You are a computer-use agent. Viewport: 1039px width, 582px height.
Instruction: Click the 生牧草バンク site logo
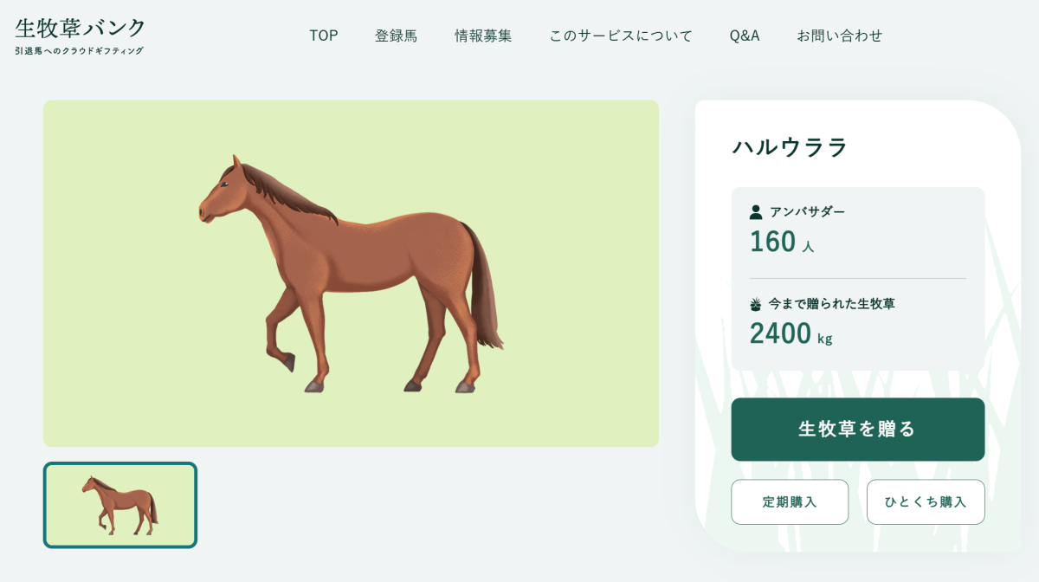81,28
